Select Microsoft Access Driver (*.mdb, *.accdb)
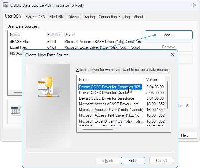Screen dimensions: 200x168 (x=111, y=110)
